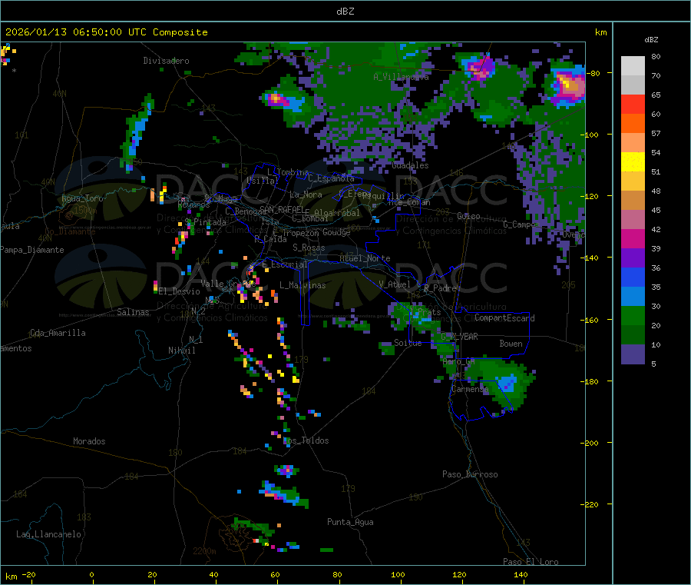
Task: Select the purple 36-39 dBZ legend swatch
Action: coord(633,258)
